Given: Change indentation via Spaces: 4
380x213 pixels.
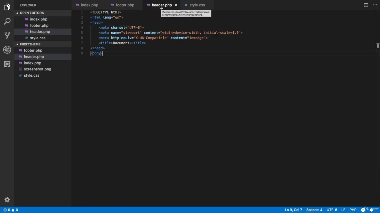Looking at the screenshot, I should pyautogui.click(x=314, y=210).
